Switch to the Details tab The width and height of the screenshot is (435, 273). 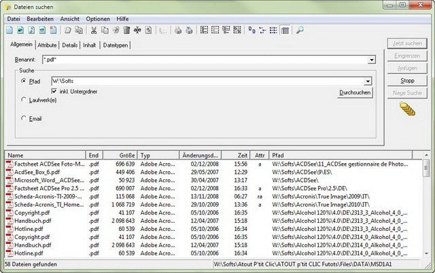pyautogui.click(x=69, y=45)
